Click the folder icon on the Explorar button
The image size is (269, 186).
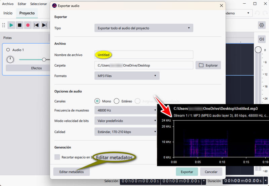tap(201, 65)
